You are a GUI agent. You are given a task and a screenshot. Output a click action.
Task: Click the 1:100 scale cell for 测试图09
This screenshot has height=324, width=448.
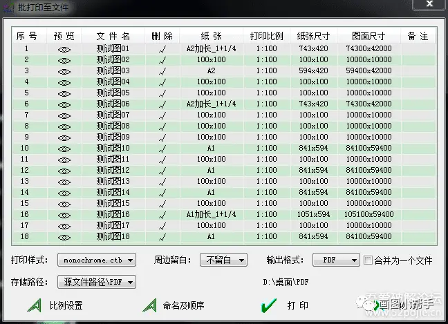267,137
